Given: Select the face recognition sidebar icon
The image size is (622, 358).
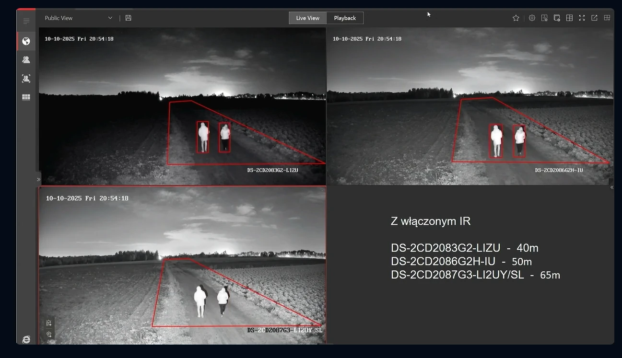Looking at the screenshot, I should pyautogui.click(x=26, y=79).
